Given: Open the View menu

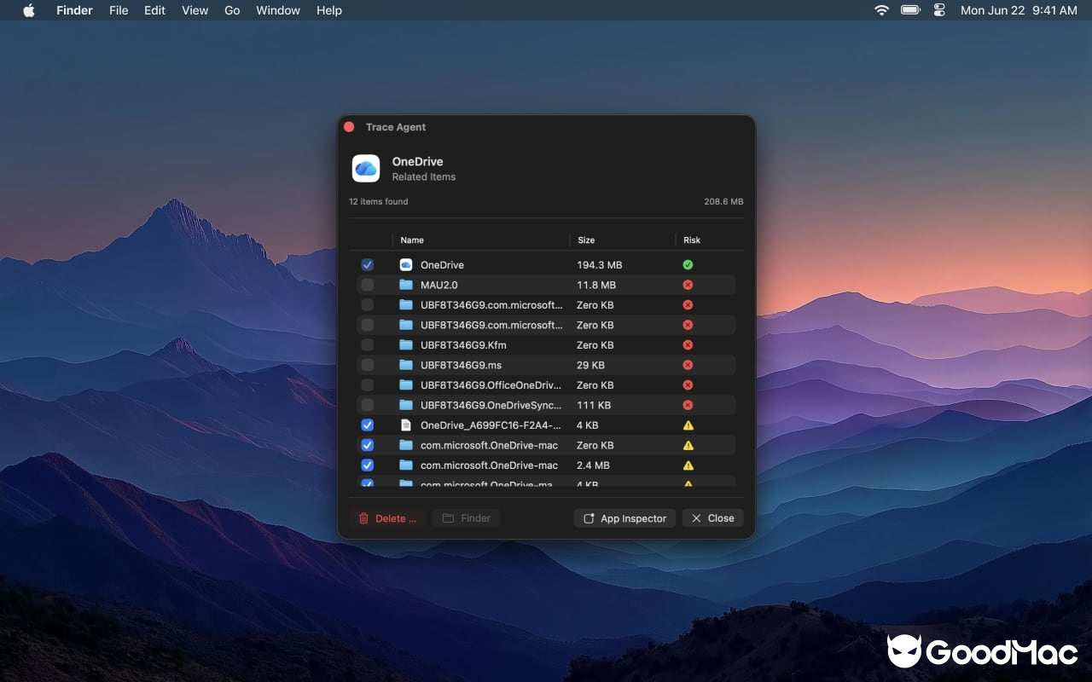Looking at the screenshot, I should coord(195,10).
